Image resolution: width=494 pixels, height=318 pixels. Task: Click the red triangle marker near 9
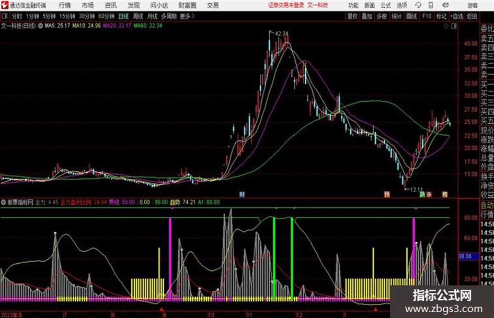tap(162, 310)
